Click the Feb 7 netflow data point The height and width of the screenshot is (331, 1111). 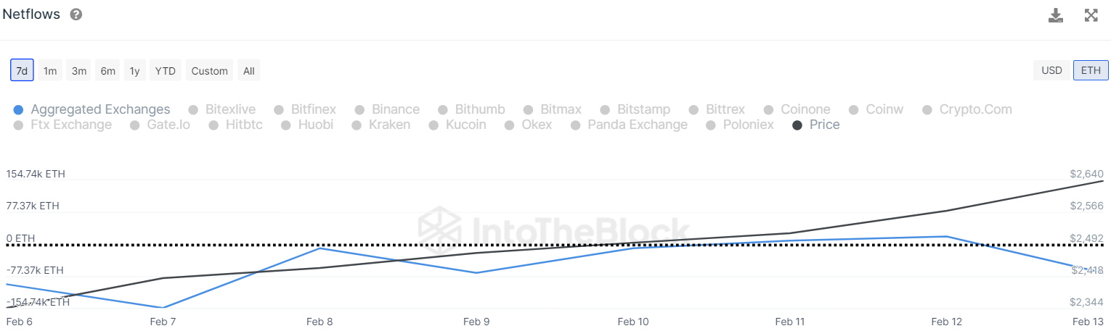click(x=162, y=307)
